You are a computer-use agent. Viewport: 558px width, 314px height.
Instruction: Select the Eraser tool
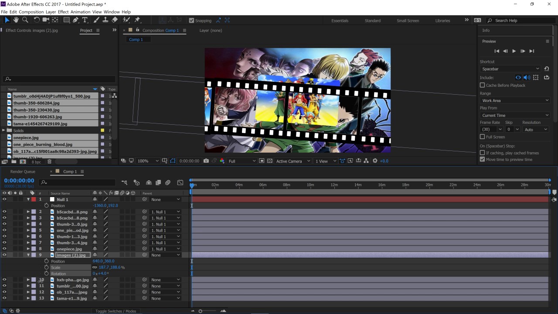pyautogui.click(x=115, y=20)
